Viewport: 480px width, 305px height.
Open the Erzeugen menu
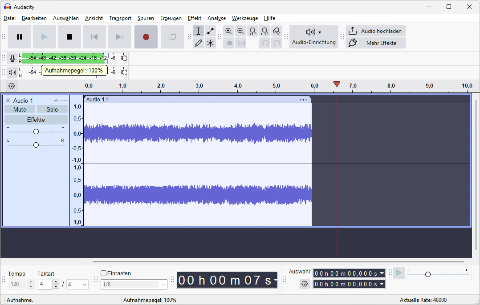pos(171,18)
